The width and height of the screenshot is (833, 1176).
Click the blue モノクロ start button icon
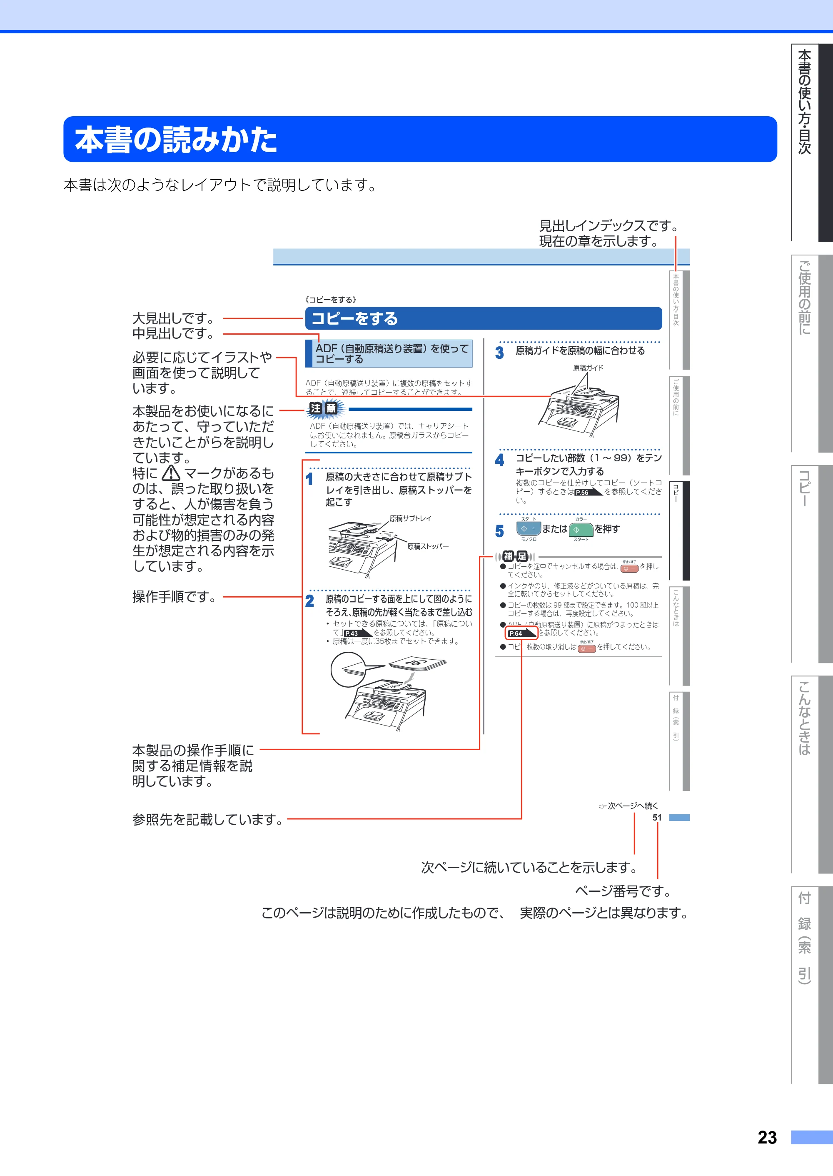point(529,528)
